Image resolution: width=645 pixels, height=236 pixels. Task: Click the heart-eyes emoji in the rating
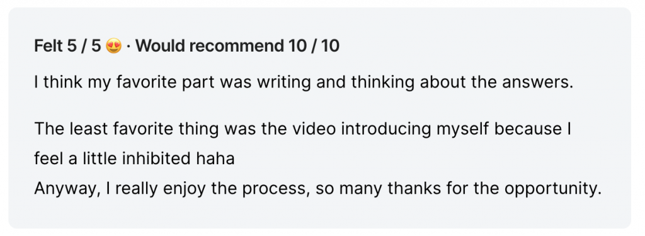[x=113, y=46]
